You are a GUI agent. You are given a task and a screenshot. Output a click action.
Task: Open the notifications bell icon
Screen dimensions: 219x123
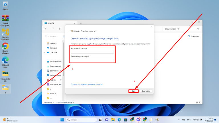215,120
